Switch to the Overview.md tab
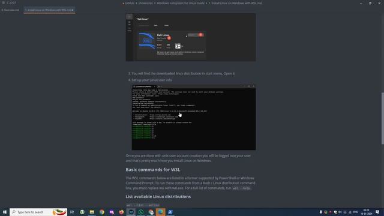Image resolution: width=384 pixels, height=216 pixels. point(10,10)
